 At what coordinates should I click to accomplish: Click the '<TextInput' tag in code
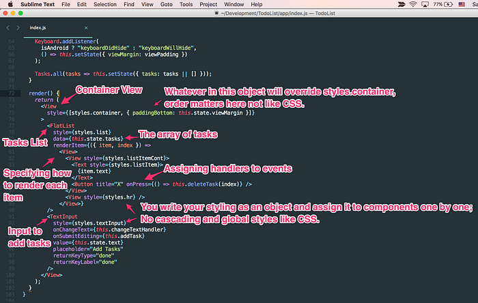tap(62, 216)
